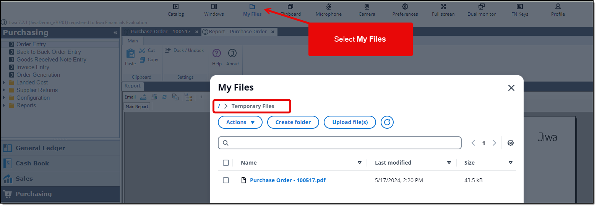
Task: Click the print icon in report toolbar
Action: [154, 97]
